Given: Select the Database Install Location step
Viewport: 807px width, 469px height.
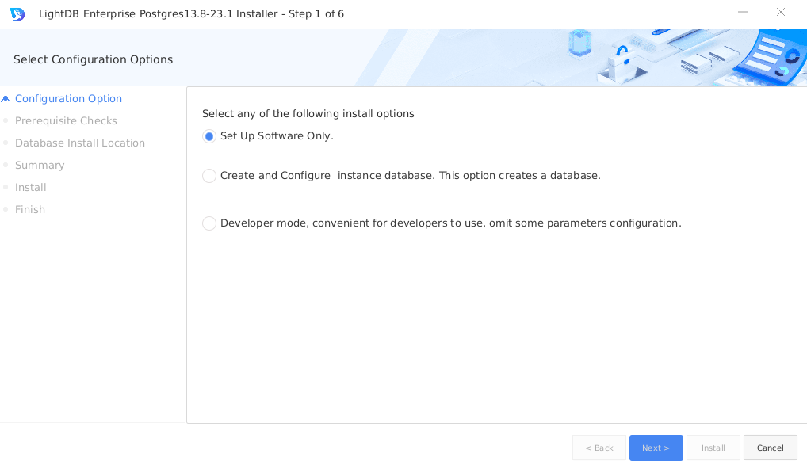Looking at the screenshot, I should [x=80, y=143].
